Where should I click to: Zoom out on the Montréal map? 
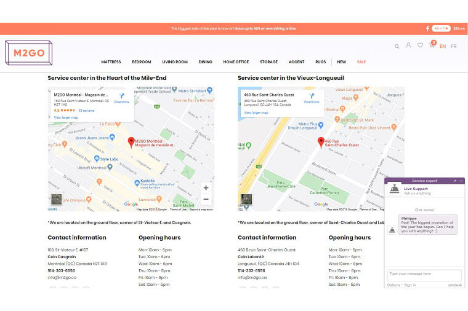(x=206, y=199)
